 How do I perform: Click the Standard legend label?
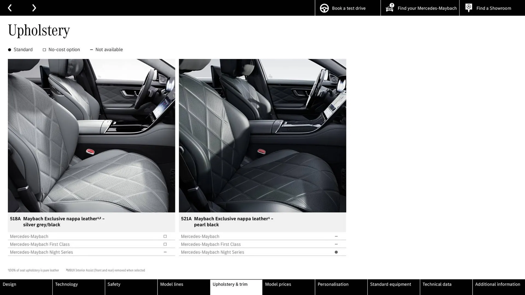23,50
